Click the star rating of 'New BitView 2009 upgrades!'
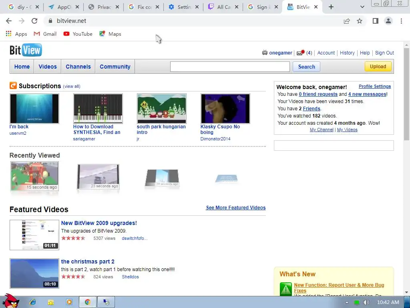410x308 pixels. (x=73, y=238)
